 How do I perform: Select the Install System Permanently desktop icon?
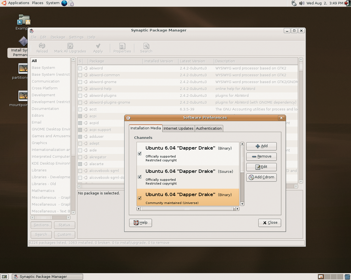point(23,42)
